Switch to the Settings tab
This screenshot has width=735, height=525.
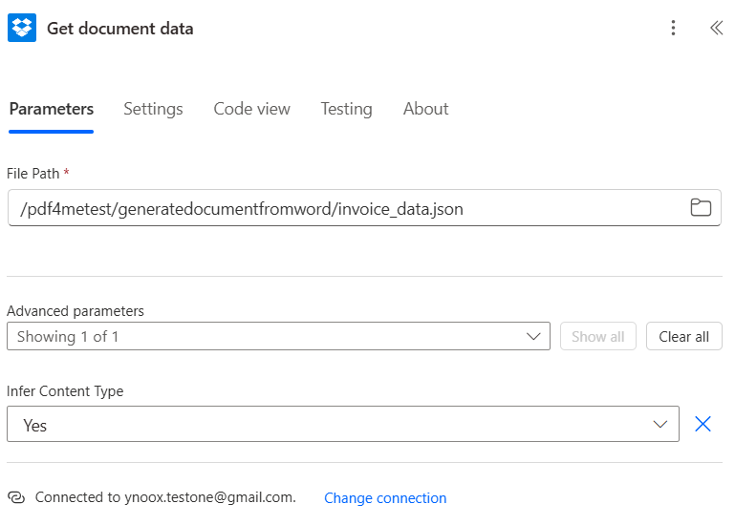(153, 109)
